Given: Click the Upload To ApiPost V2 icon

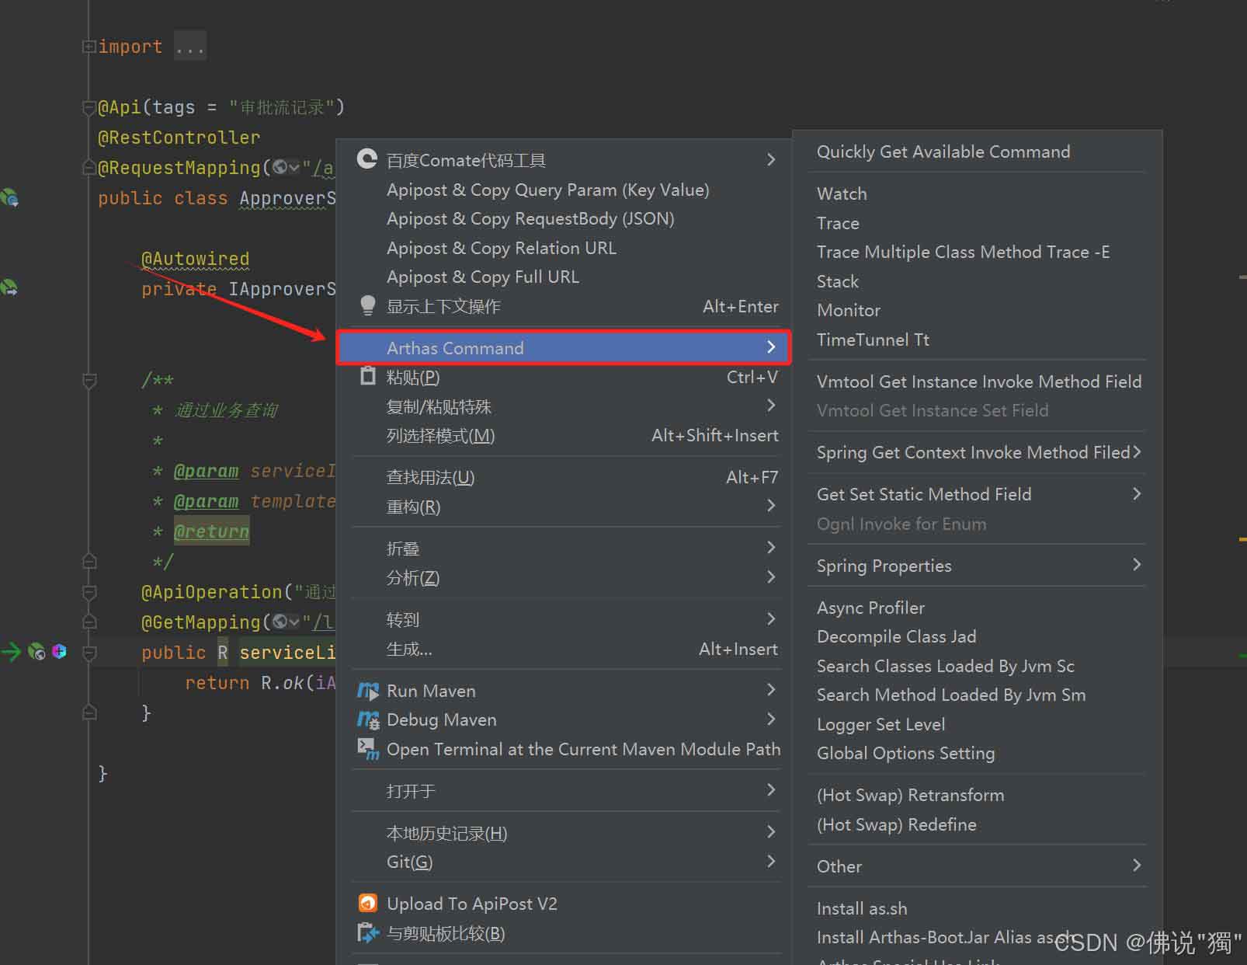Looking at the screenshot, I should [367, 903].
